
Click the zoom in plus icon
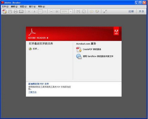point(57,11)
